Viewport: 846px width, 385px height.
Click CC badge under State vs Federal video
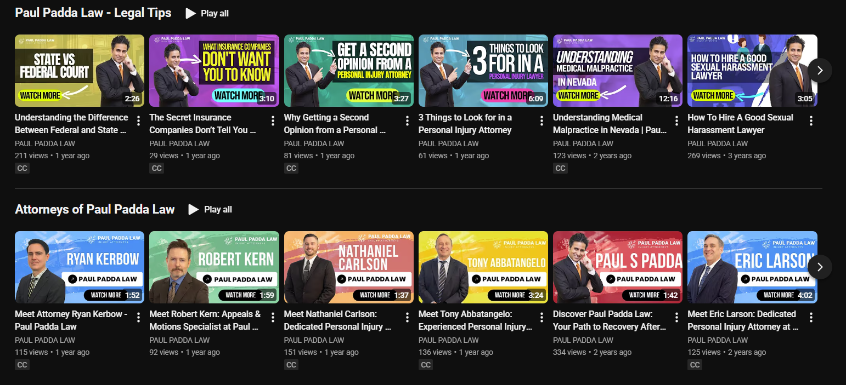click(x=22, y=168)
